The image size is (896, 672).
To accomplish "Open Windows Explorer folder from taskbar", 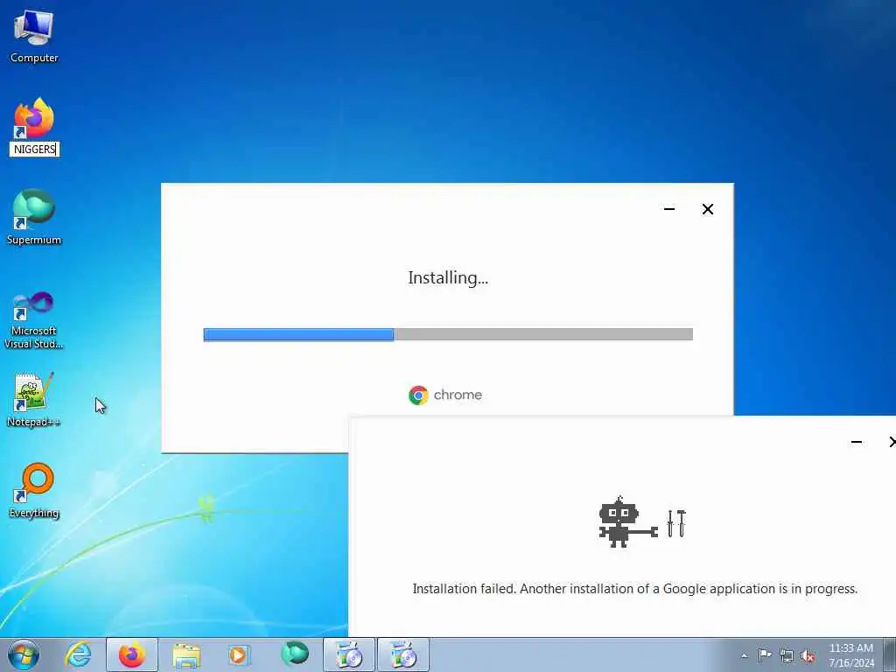I will click(186, 654).
